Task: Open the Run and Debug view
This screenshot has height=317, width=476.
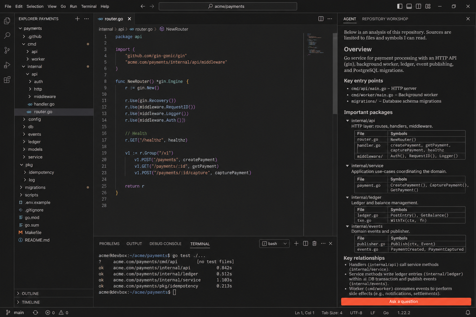Action: [7, 65]
